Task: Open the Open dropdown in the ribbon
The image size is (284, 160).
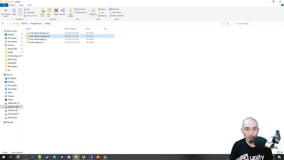Action: tap(103, 9)
